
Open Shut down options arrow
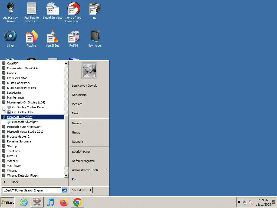coord(91,190)
